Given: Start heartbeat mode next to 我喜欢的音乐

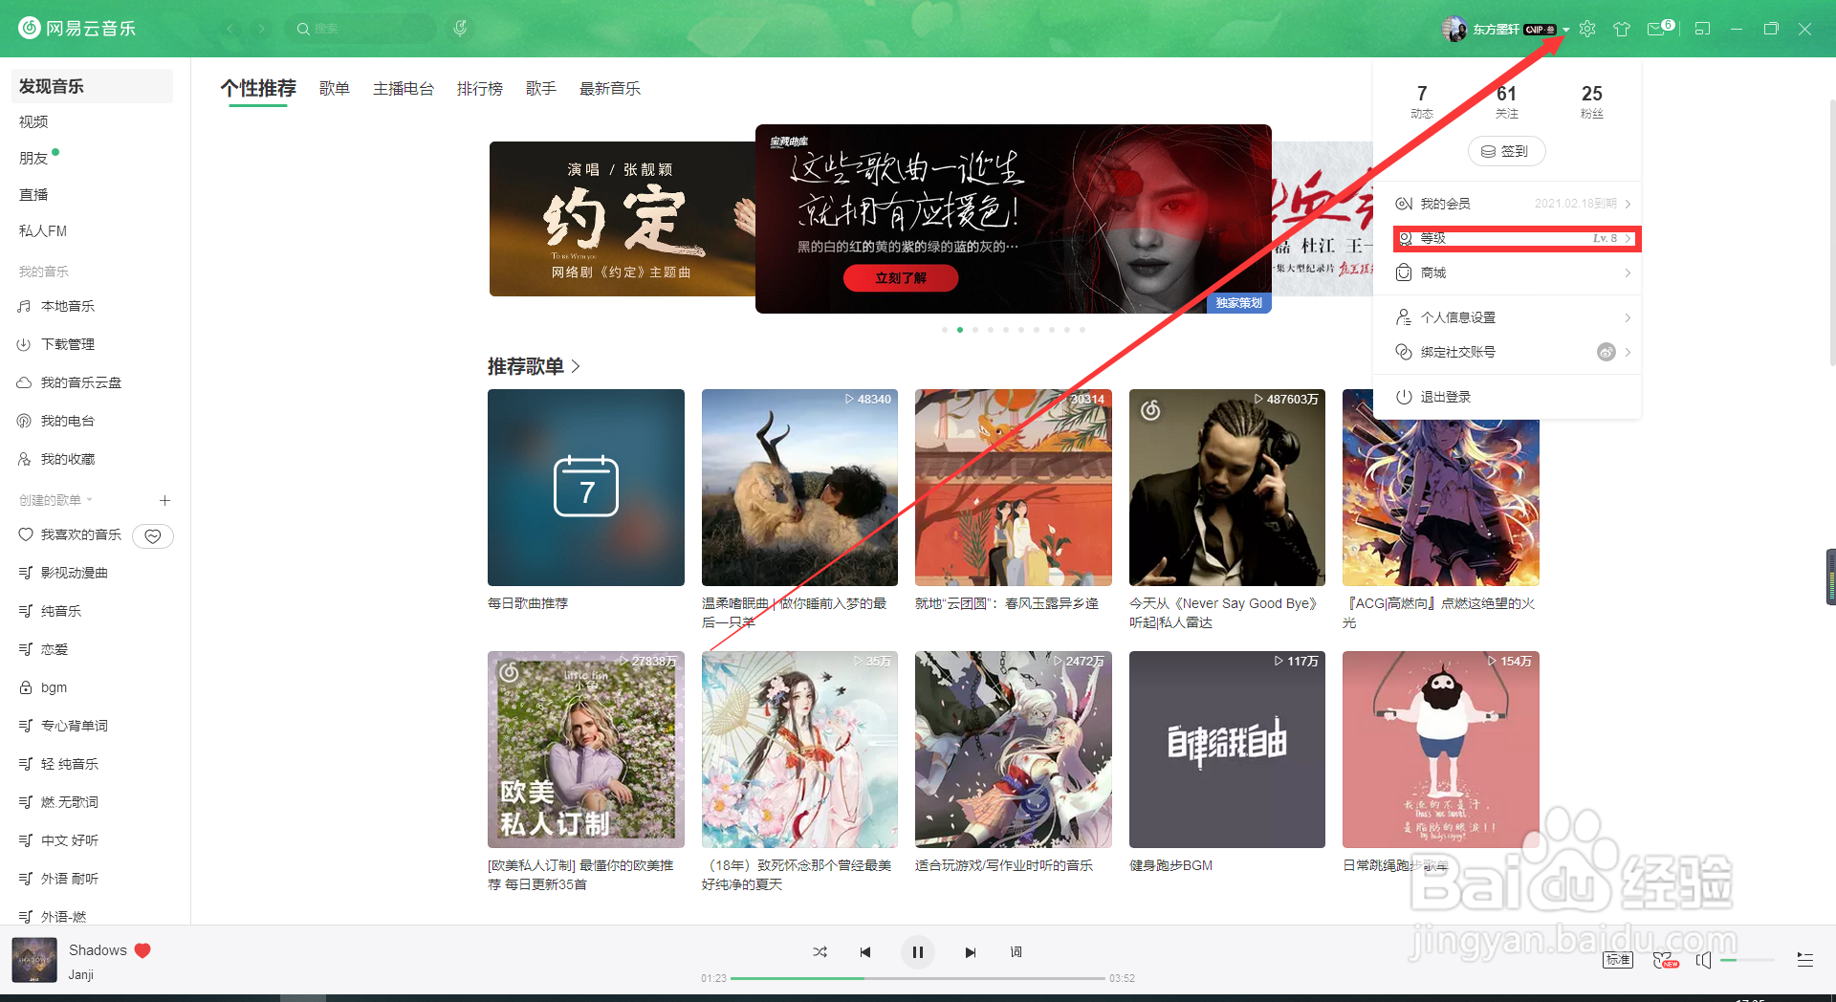Looking at the screenshot, I should tap(153, 535).
